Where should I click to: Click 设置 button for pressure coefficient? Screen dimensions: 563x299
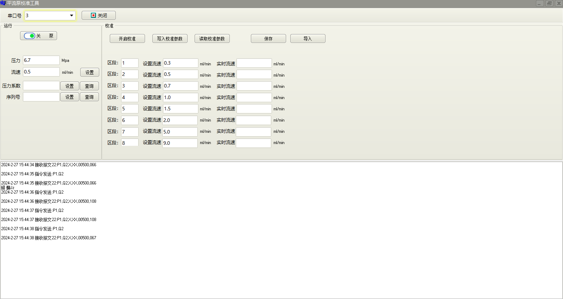69,86
